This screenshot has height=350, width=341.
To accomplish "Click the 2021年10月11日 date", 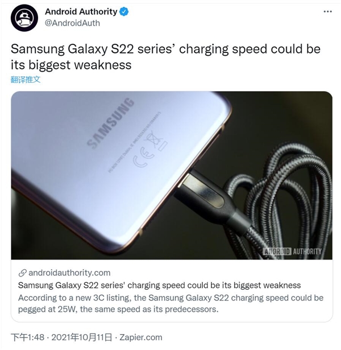I will point(82,337).
